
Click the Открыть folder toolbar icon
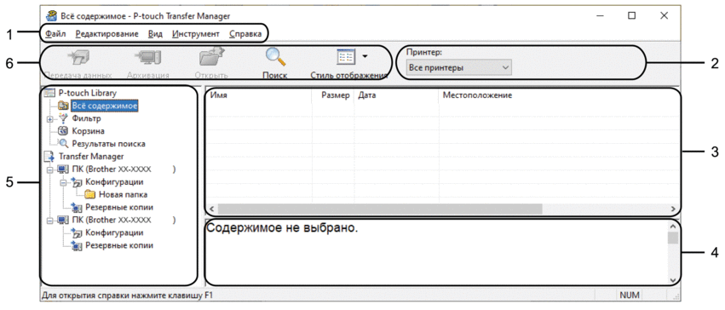coord(211,56)
